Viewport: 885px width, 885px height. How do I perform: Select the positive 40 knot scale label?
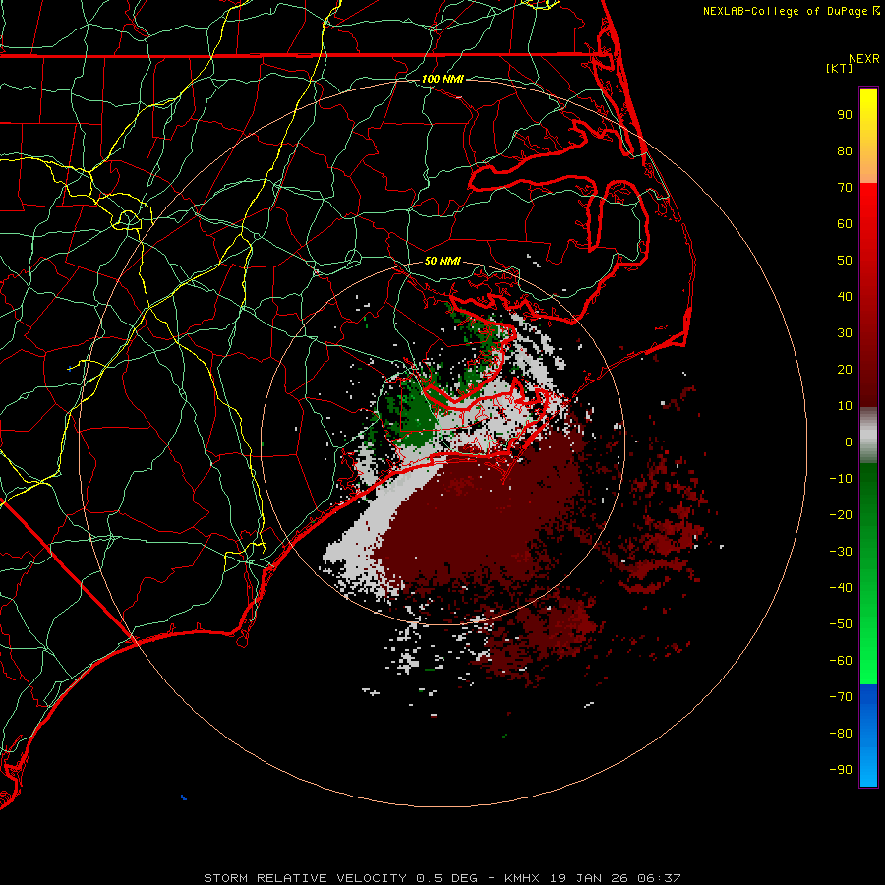pyautogui.click(x=845, y=296)
